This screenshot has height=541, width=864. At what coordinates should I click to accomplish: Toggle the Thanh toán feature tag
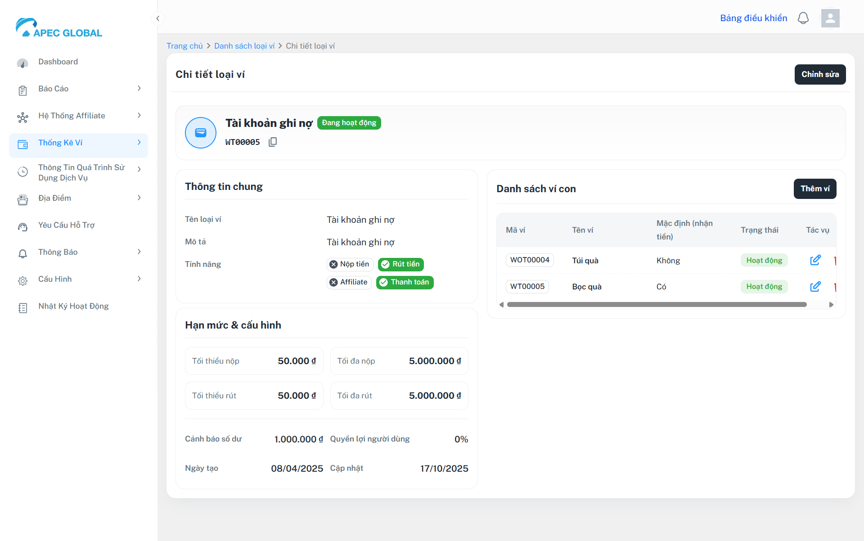click(405, 282)
